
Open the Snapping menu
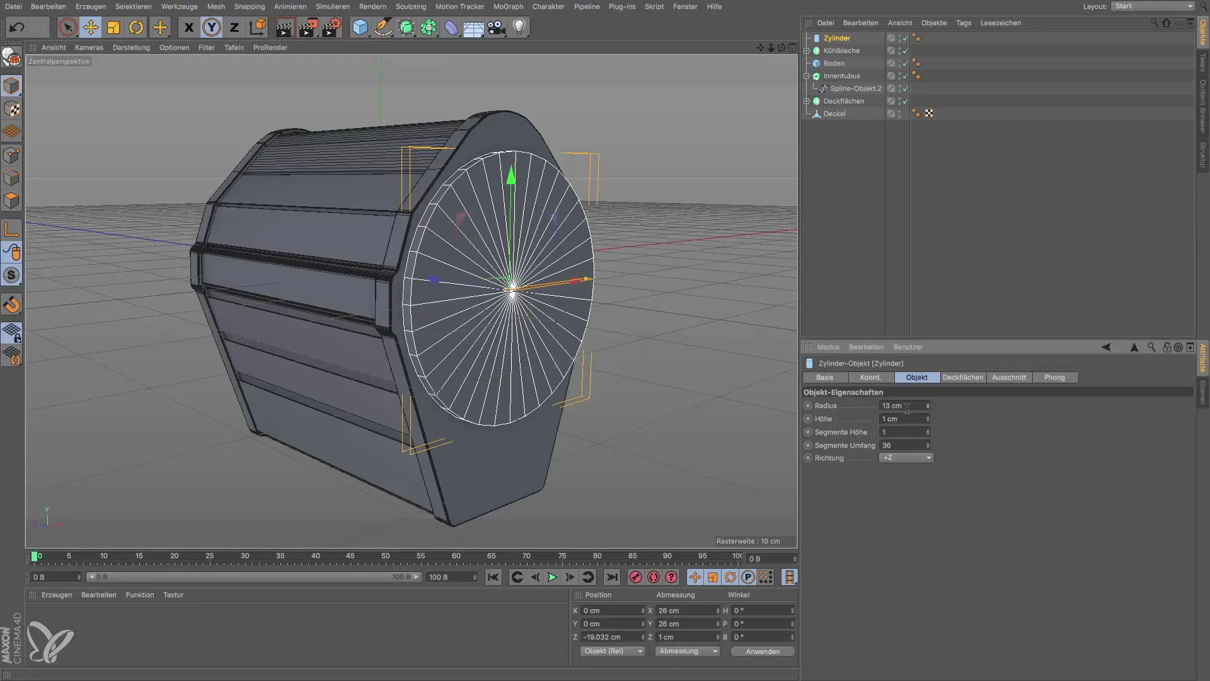pos(250,6)
